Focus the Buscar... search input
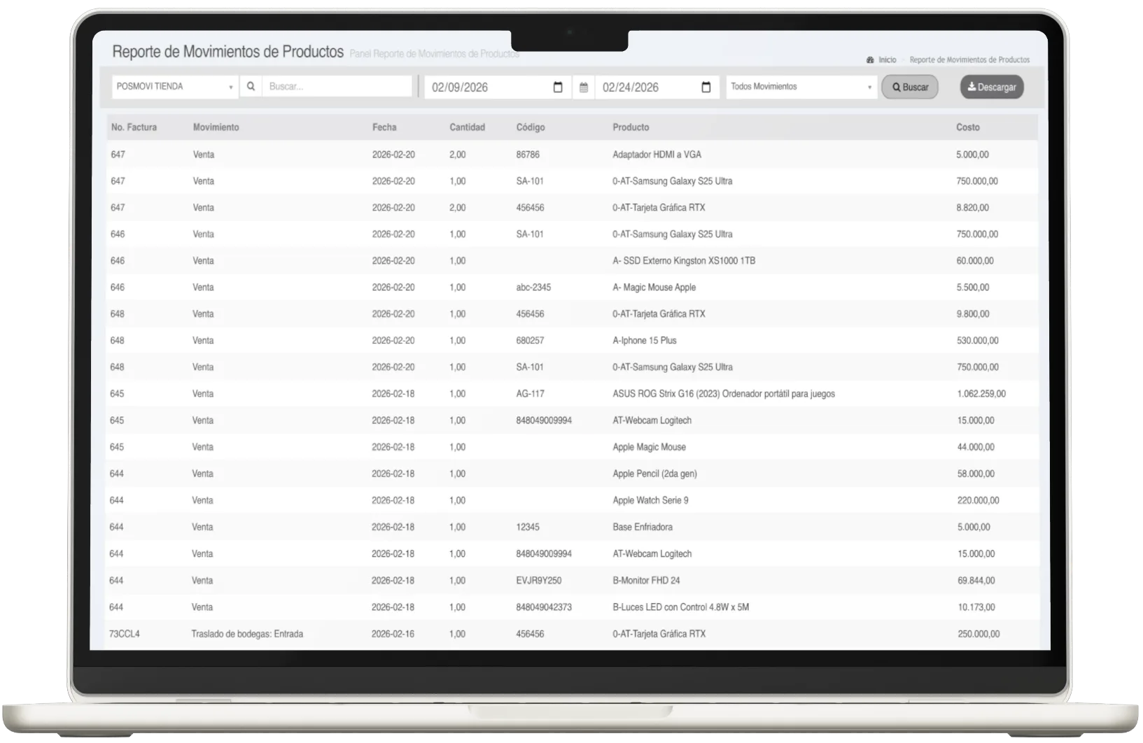Image resolution: width=1143 pixels, height=743 pixels. [337, 87]
